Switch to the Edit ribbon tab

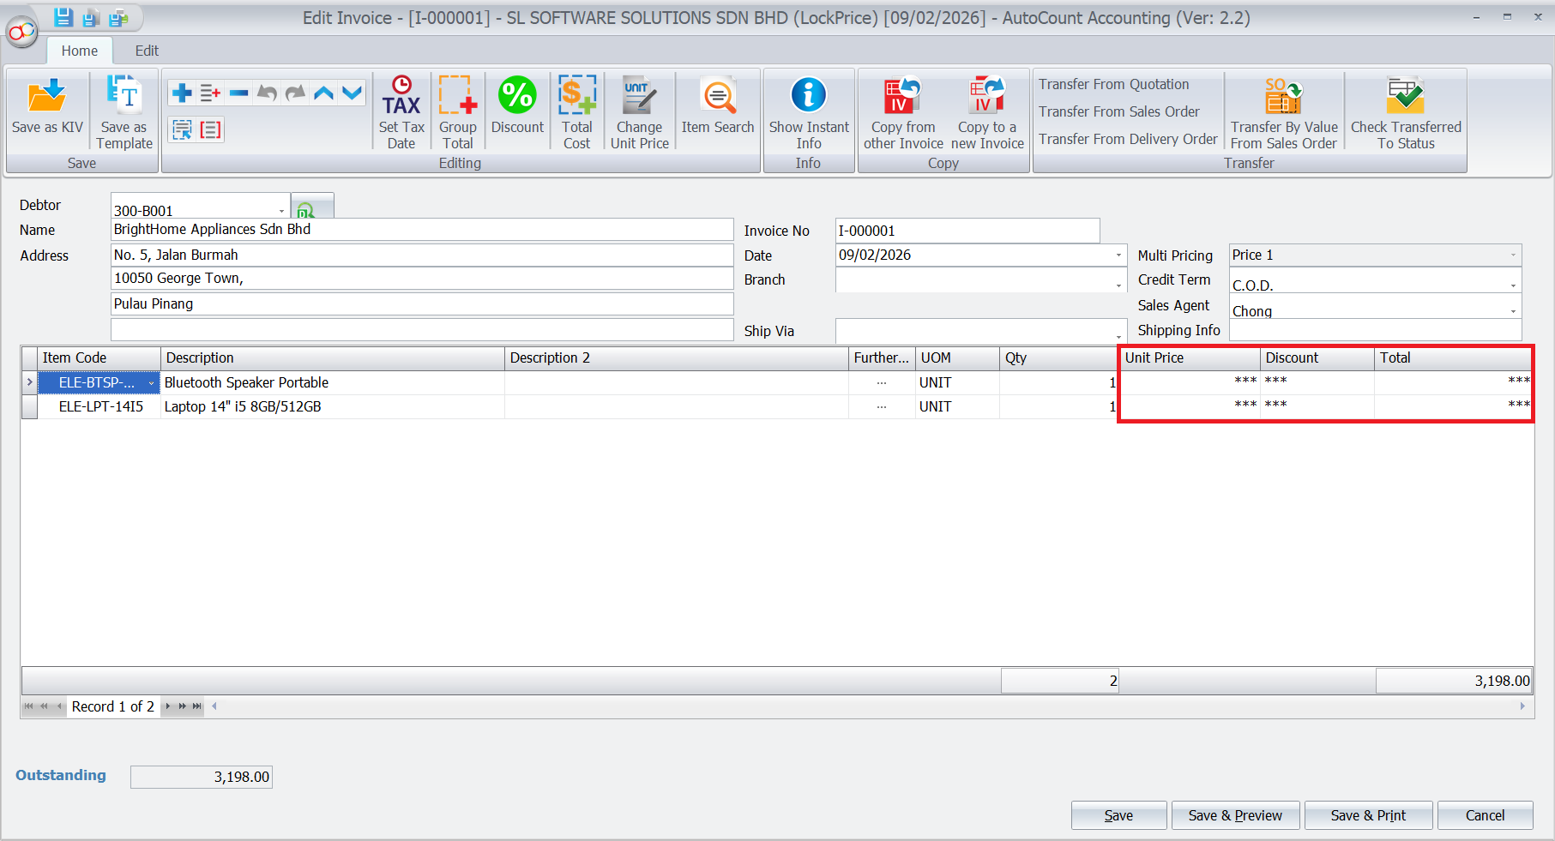point(147,51)
